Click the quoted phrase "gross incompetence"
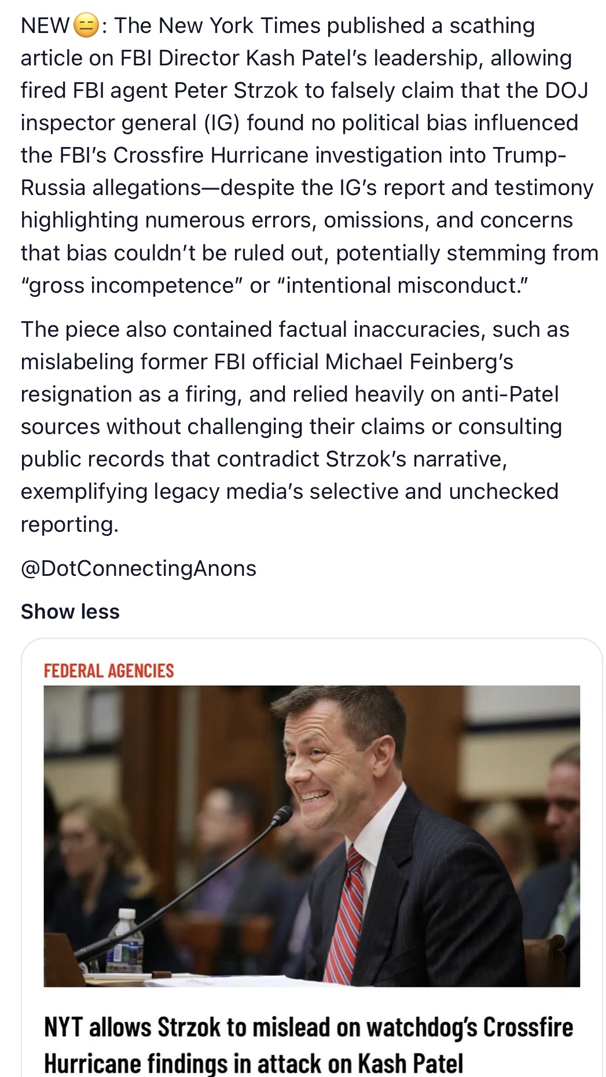Image resolution: width=606 pixels, height=1077 pixels. [x=131, y=286]
